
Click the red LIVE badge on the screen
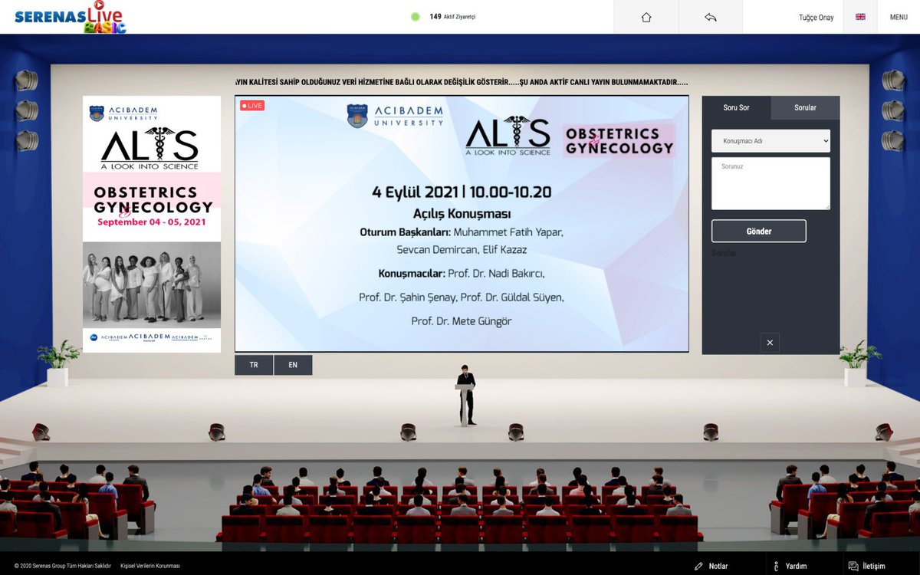(x=251, y=104)
